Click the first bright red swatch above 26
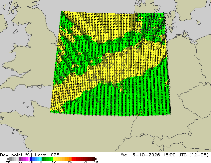 (73, 159)
